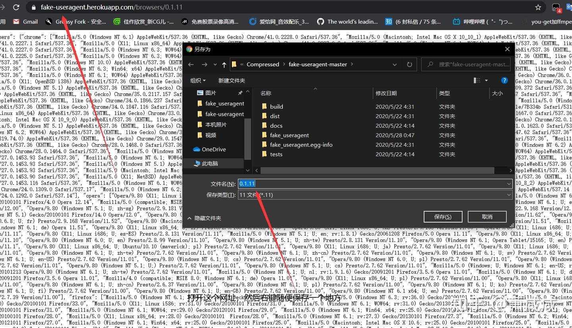Viewport: 572px width, 328px height.
Task: Click the browser page reload icon
Action: pos(16,7)
